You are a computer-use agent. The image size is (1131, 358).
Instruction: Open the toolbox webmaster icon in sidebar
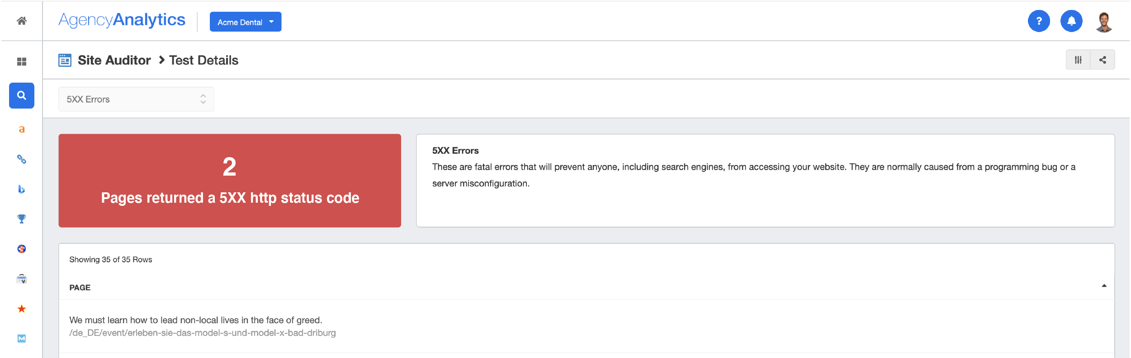pos(21,279)
